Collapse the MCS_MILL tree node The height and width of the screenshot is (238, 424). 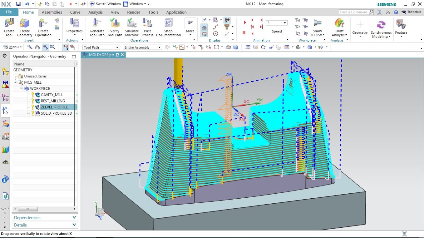coord(16,82)
